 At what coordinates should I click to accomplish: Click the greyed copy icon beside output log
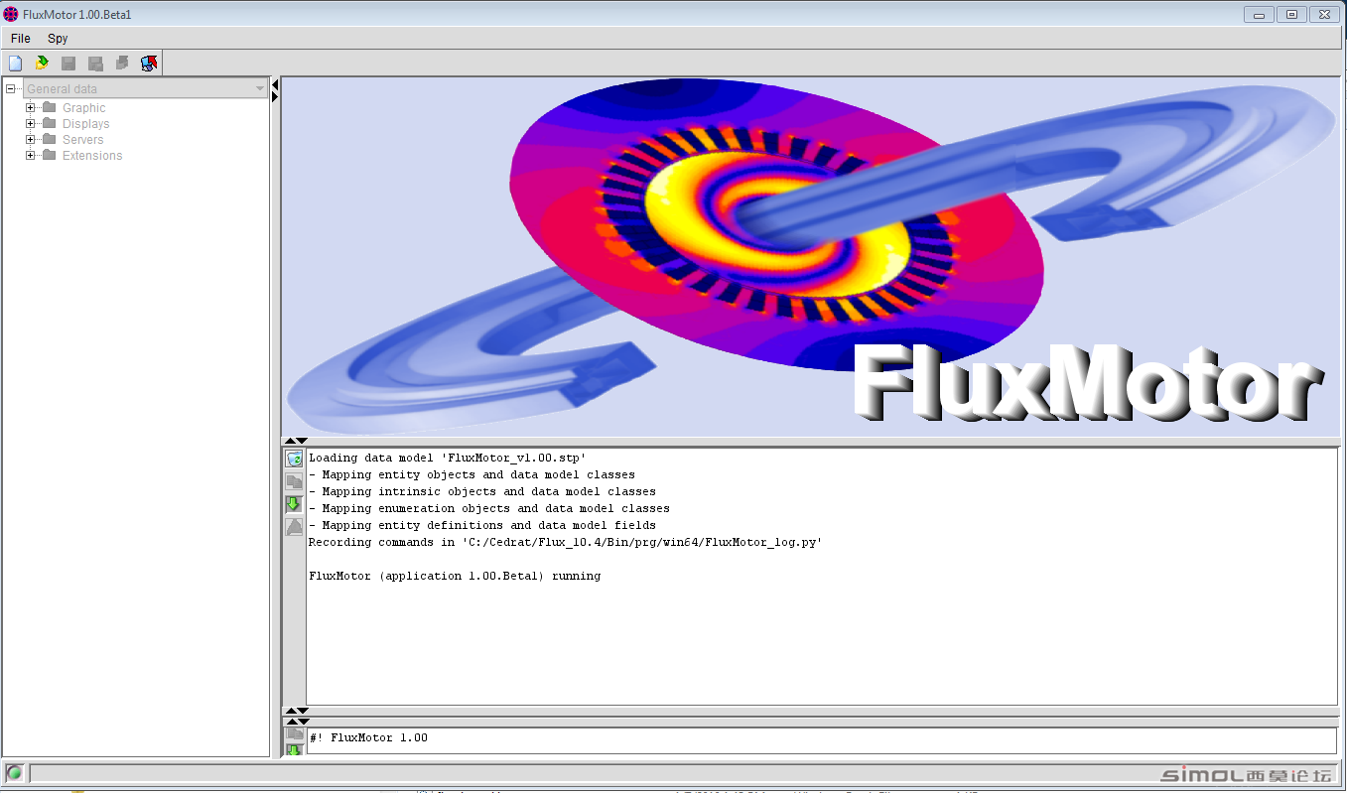point(294,481)
